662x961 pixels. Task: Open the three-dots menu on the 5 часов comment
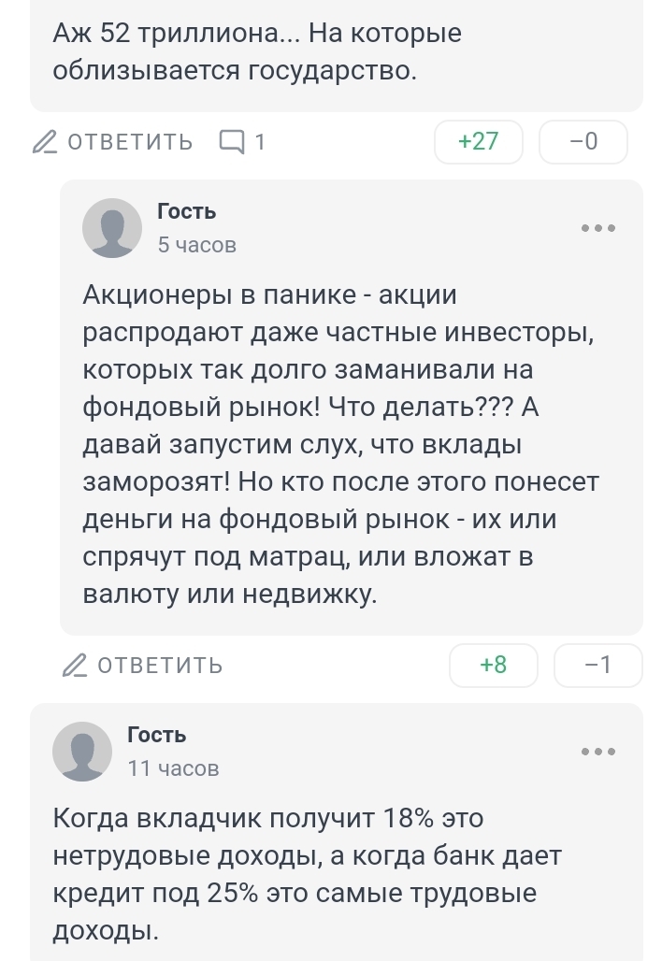pyautogui.click(x=598, y=227)
